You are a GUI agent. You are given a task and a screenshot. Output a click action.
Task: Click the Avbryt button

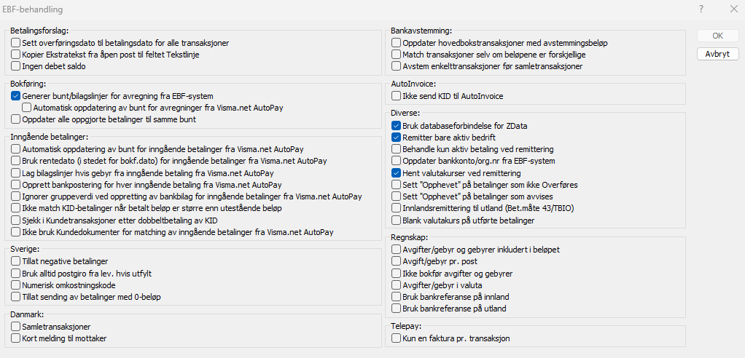[x=717, y=54]
